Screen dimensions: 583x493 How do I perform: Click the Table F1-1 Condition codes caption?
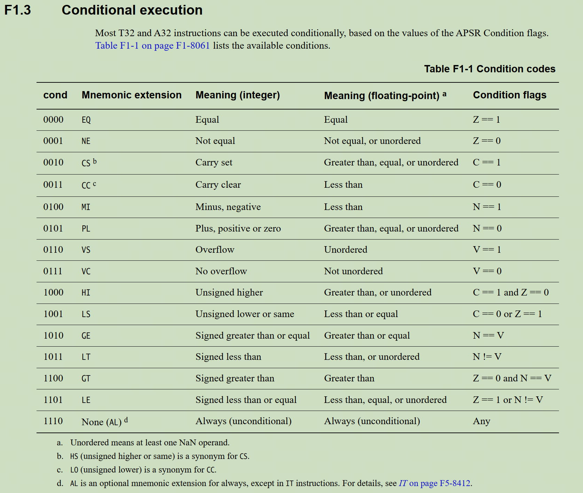(489, 69)
